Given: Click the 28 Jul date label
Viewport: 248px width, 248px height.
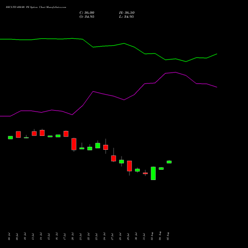Looking at the screenshot, I should tap(120, 237).
